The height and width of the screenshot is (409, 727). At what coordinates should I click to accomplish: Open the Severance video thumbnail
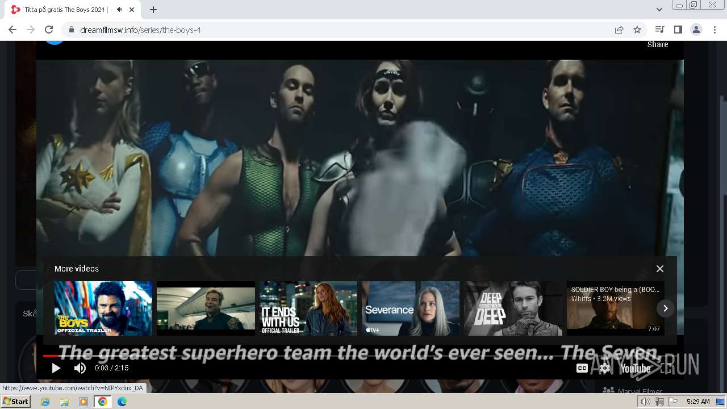[411, 308]
